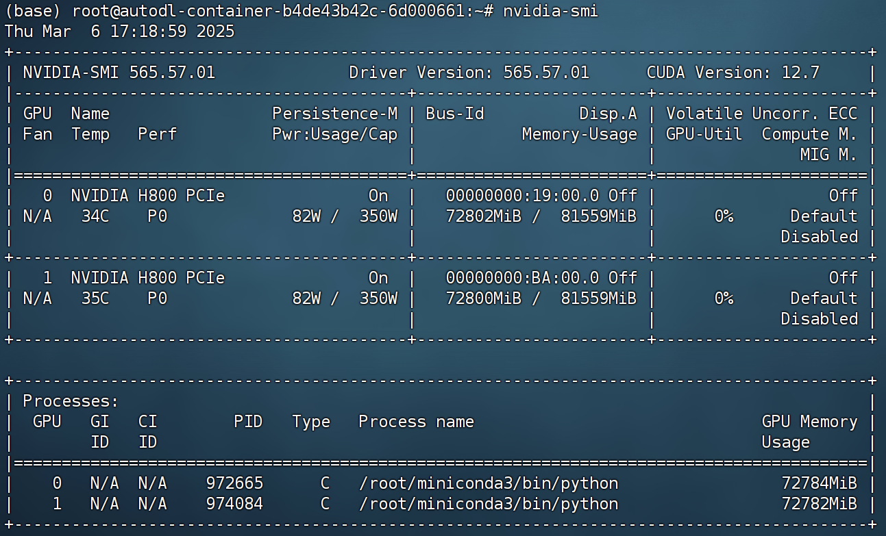The height and width of the screenshot is (536, 886).
Task: Click the Driver Version 565.57.01 text
Action: pyautogui.click(x=469, y=73)
